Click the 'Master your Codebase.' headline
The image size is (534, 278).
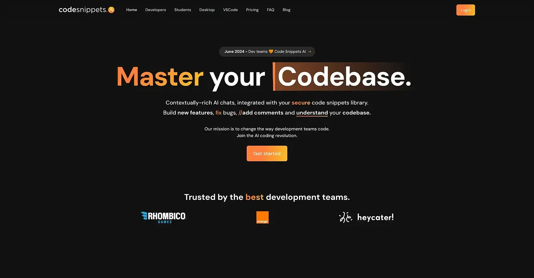click(264, 77)
